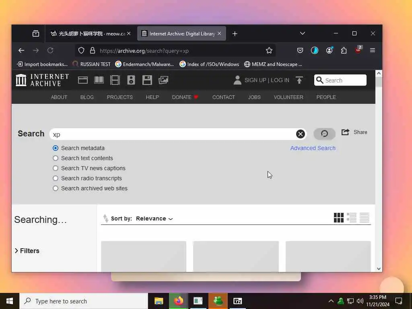Image resolution: width=412 pixels, height=309 pixels.
Task: Click the tracking protection shield icon
Action: tap(81, 50)
